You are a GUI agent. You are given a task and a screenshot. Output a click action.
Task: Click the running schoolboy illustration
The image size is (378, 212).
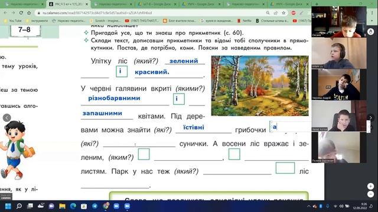coord(17,150)
